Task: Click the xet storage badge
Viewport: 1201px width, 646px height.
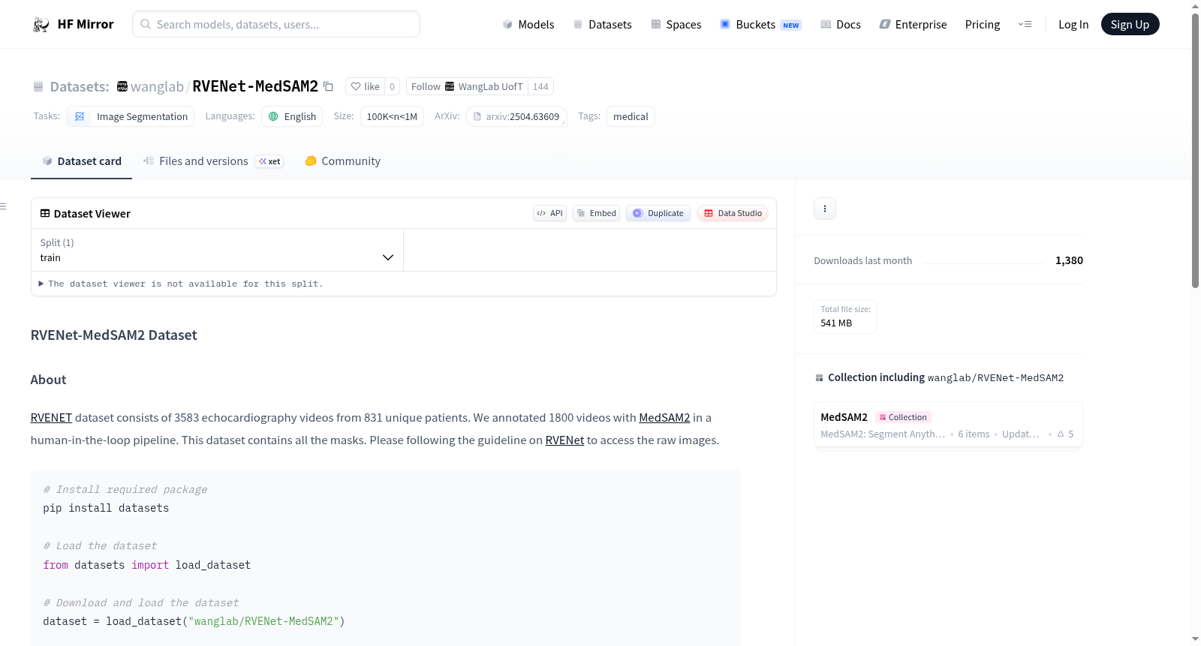Action: (x=269, y=161)
